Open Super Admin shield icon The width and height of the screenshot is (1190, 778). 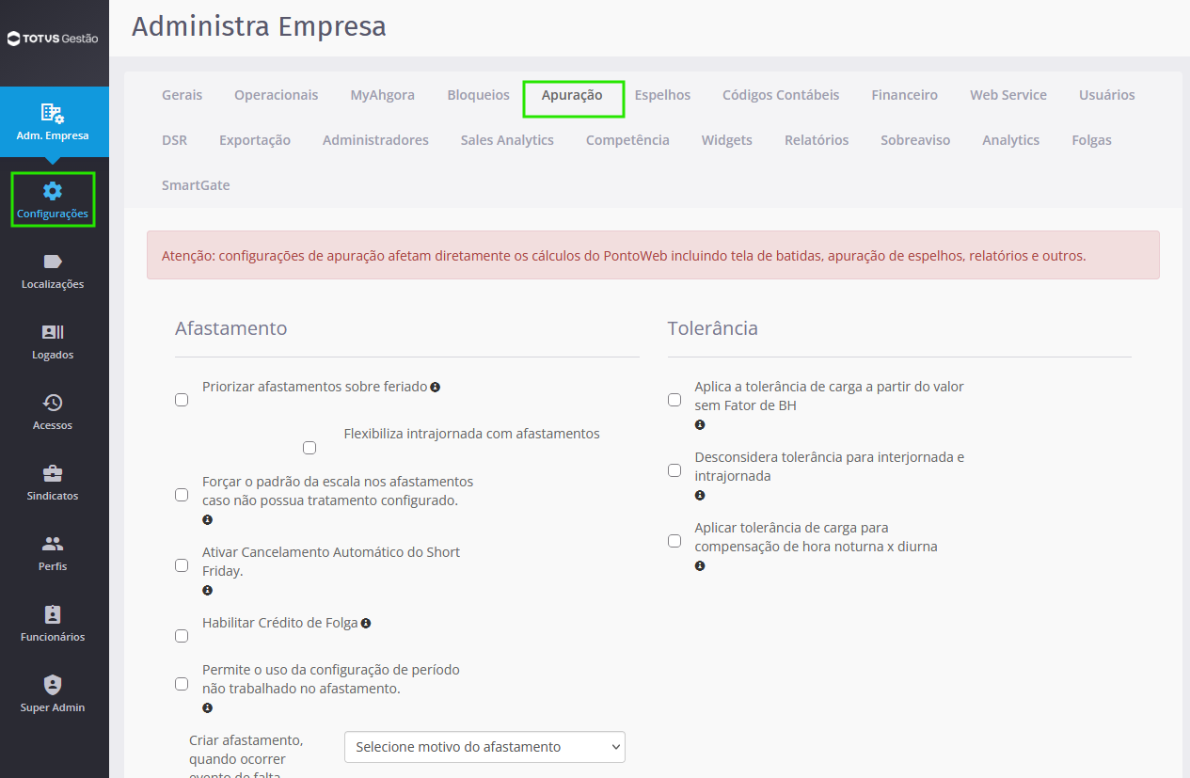tap(53, 685)
